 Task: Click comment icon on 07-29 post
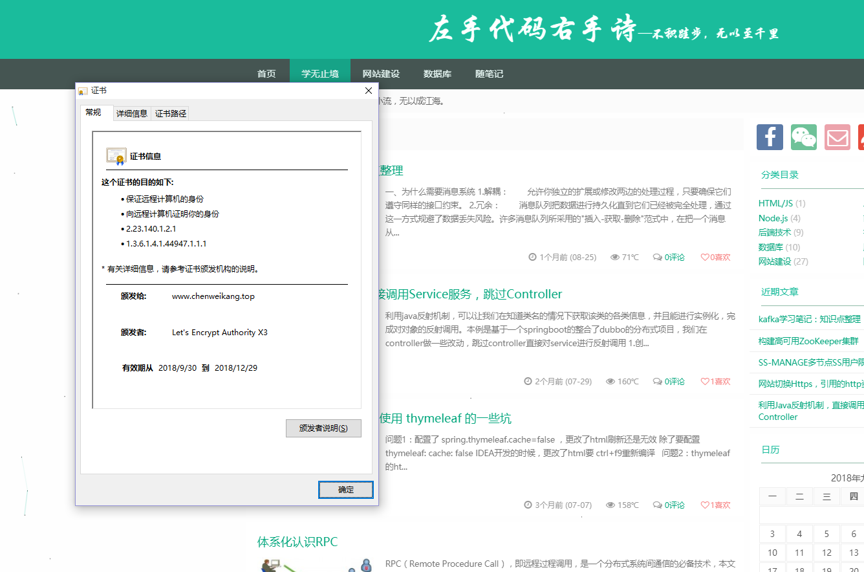(x=657, y=382)
